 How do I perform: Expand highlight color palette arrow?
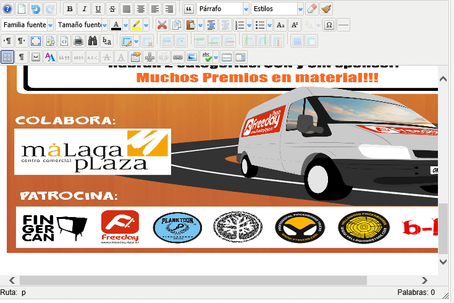click(146, 25)
